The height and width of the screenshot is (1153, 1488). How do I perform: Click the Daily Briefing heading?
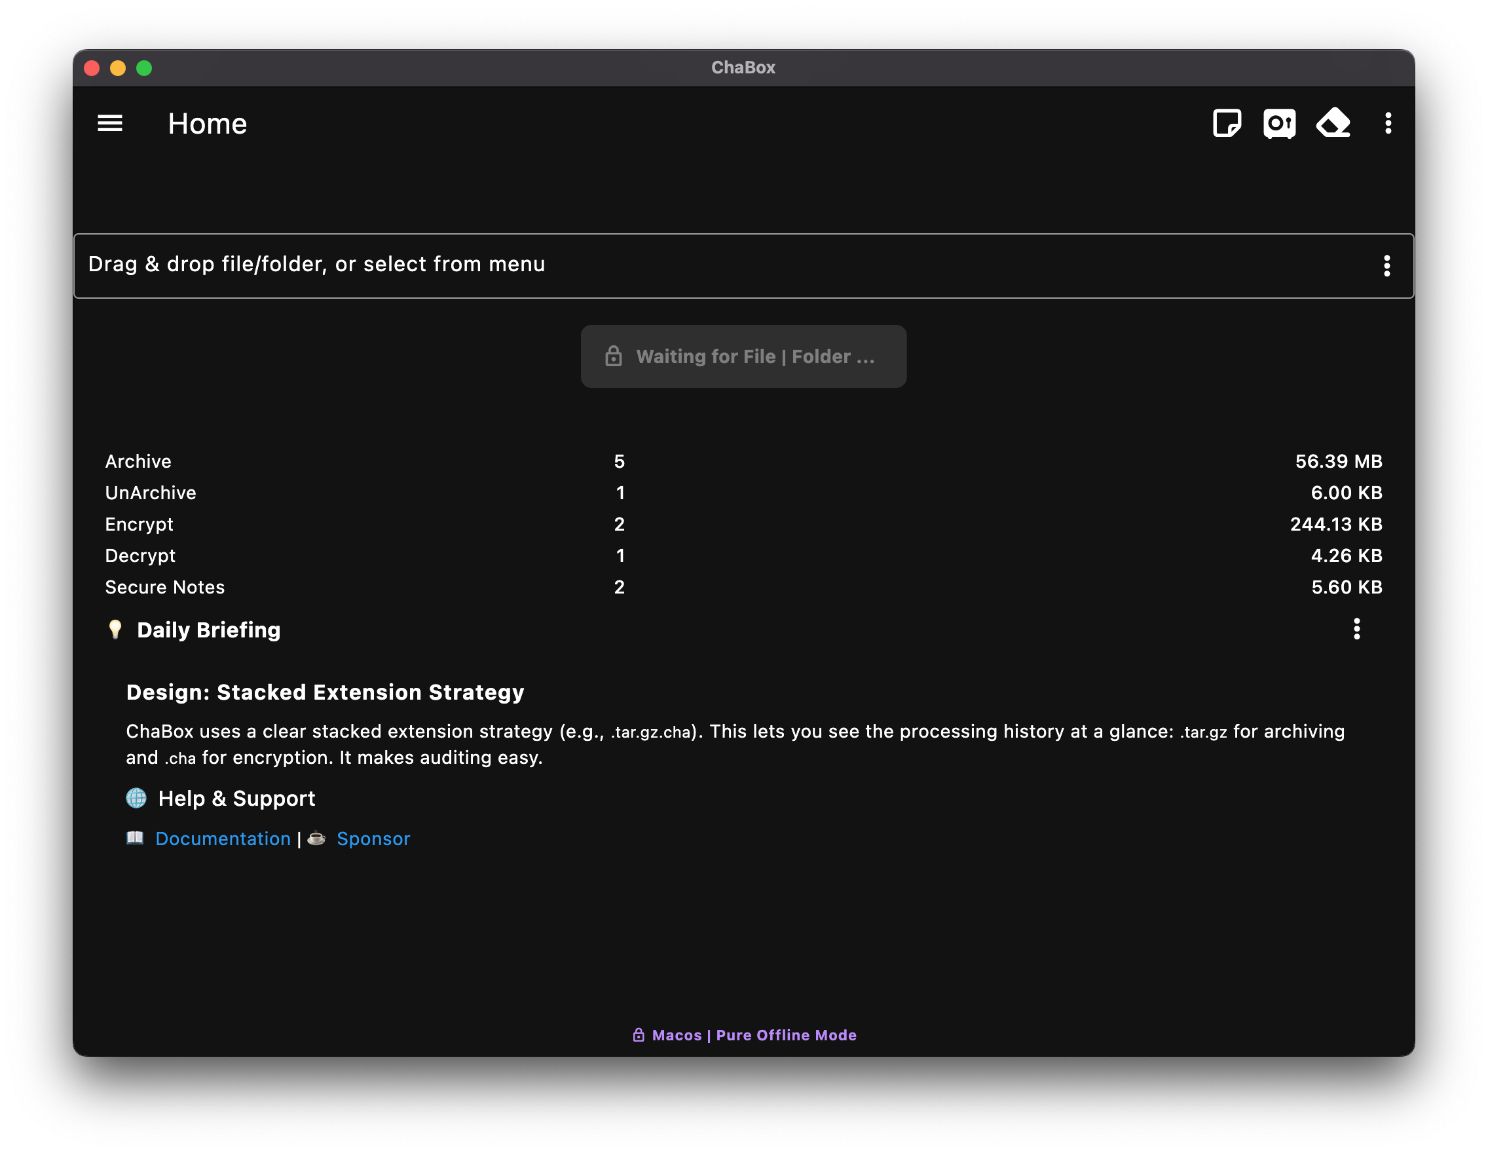(x=208, y=630)
